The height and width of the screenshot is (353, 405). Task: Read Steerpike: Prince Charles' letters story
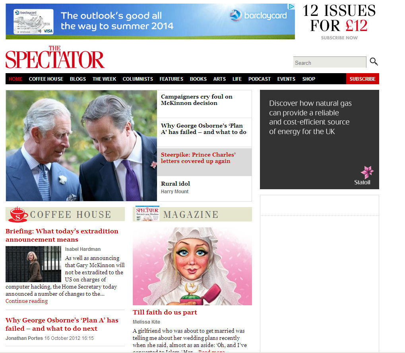[x=198, y=158]
